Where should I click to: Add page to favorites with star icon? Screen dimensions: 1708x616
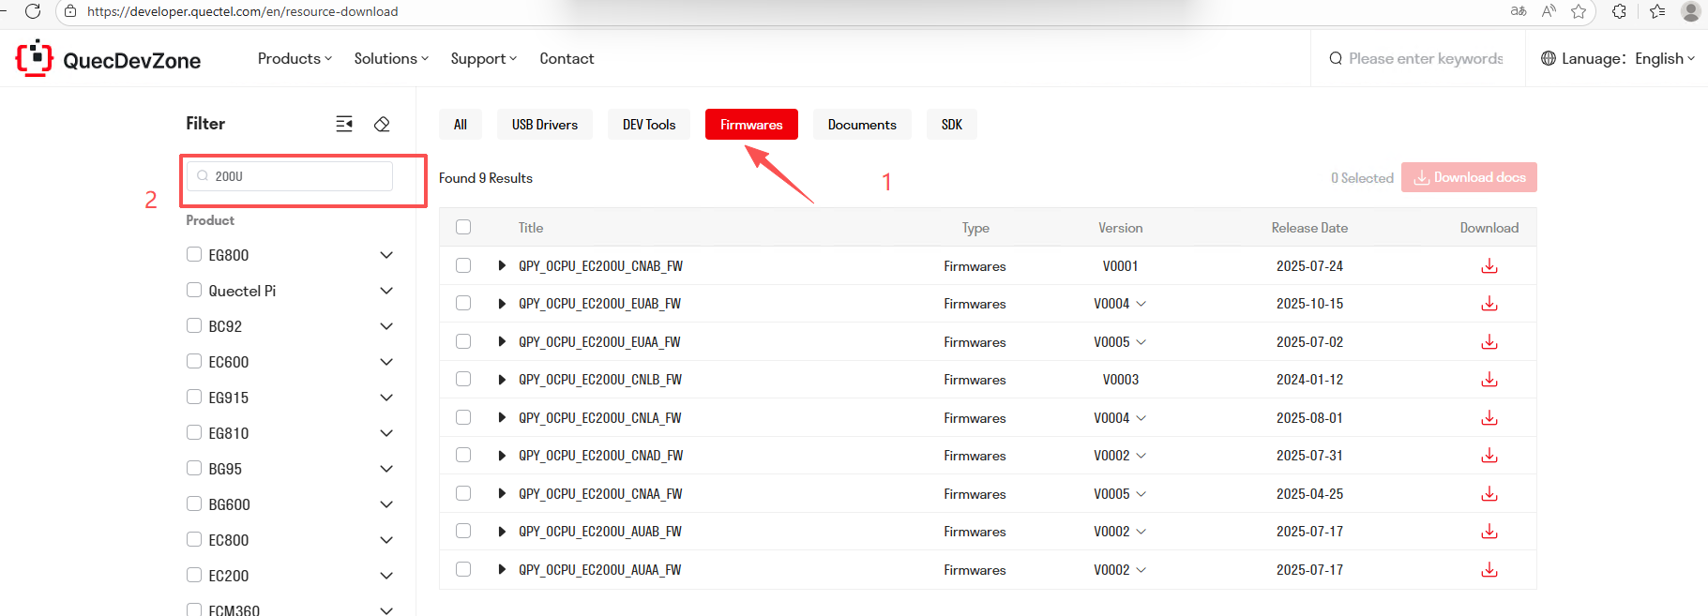[x=1579, y=11]
